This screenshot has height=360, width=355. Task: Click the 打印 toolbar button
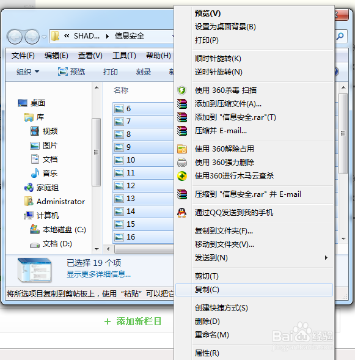click(x=111, y=72)
